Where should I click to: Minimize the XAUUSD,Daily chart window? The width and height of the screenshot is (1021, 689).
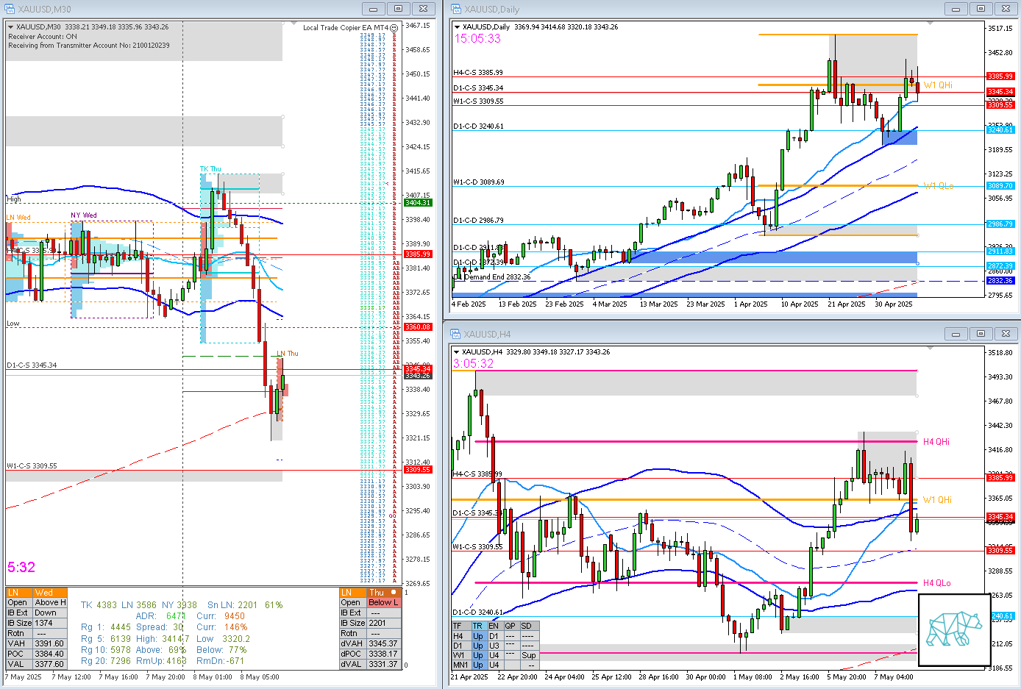(956, 9)
